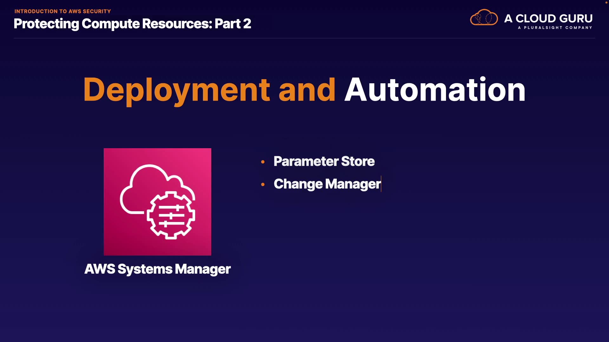Click the A Pluralsight Company tagline
The image size is (609, 342).
tap(555, 28)
